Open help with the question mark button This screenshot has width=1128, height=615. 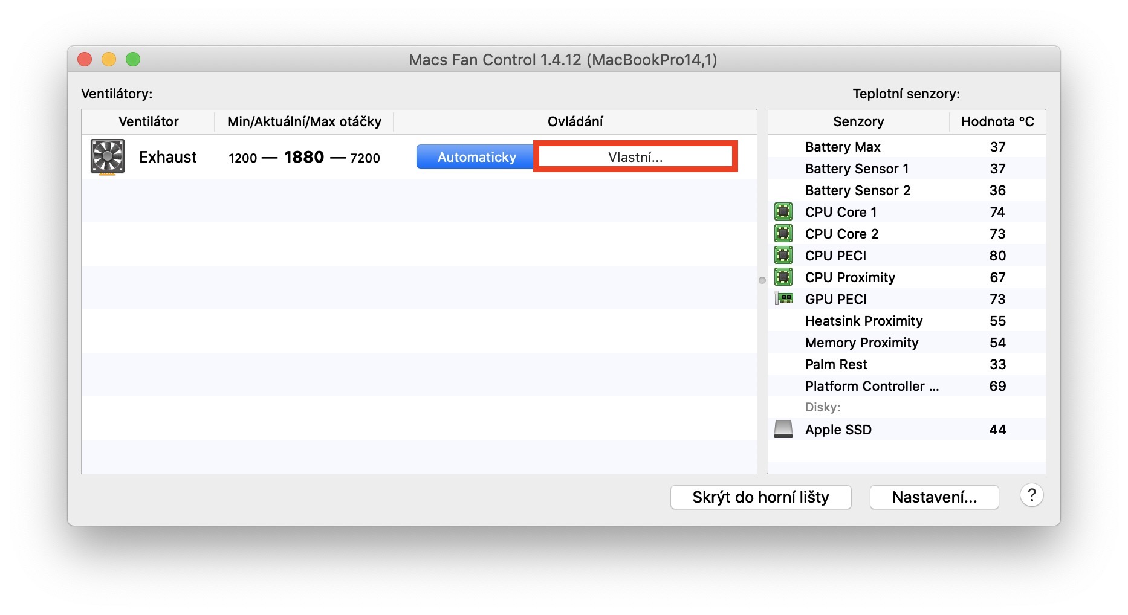point(1032,496)
